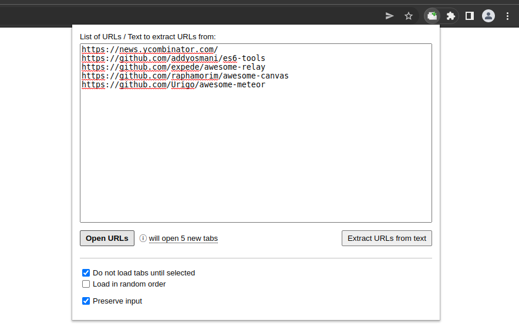Open the Extensions puzzle-piece menu
Image resolution: width=519 pixels, height=327 pixels.
450,16
